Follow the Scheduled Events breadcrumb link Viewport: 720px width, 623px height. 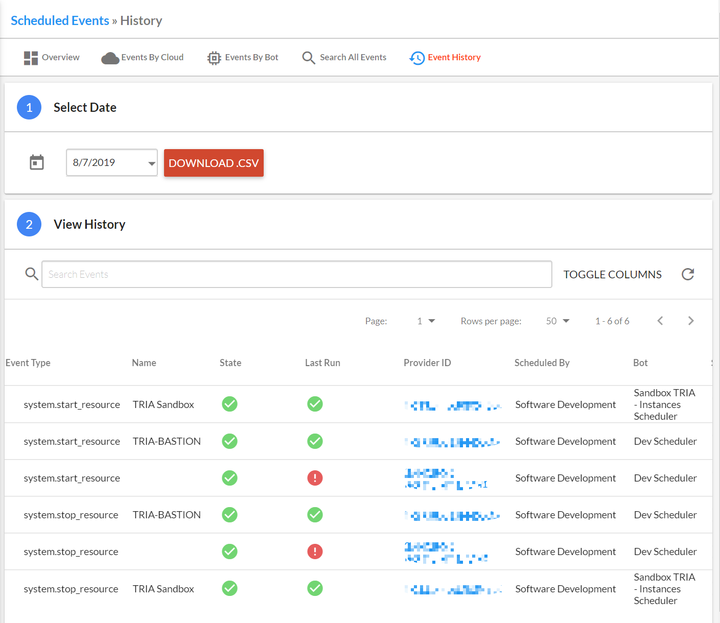[x=60, y=20]
